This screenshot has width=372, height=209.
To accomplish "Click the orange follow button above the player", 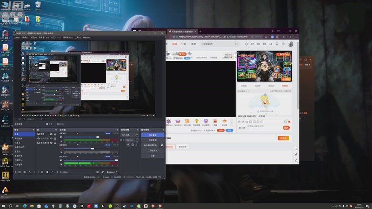I will pyautogui.click(x=182, y=54).
